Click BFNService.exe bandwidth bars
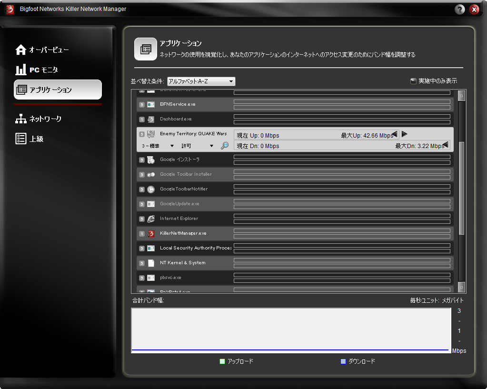 pos(342,104)
